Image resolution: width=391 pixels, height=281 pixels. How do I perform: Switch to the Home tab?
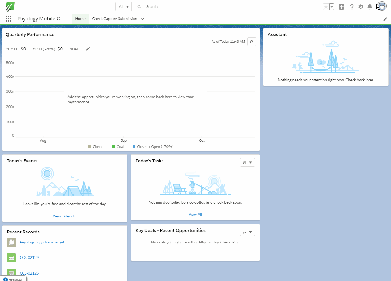pos(80,19)
